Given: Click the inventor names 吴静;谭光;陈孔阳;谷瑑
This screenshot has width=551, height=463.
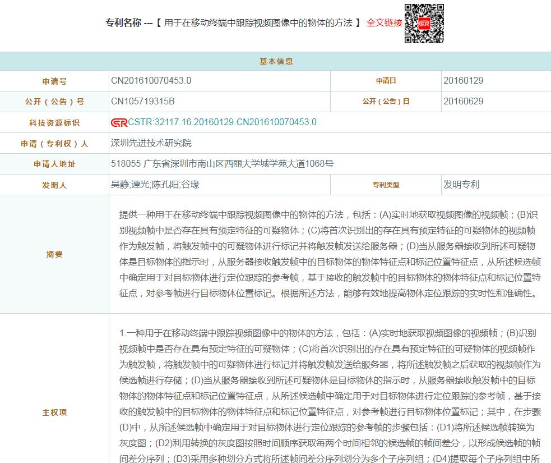Looking at the screenshot, I should click(x=155, y=185).
